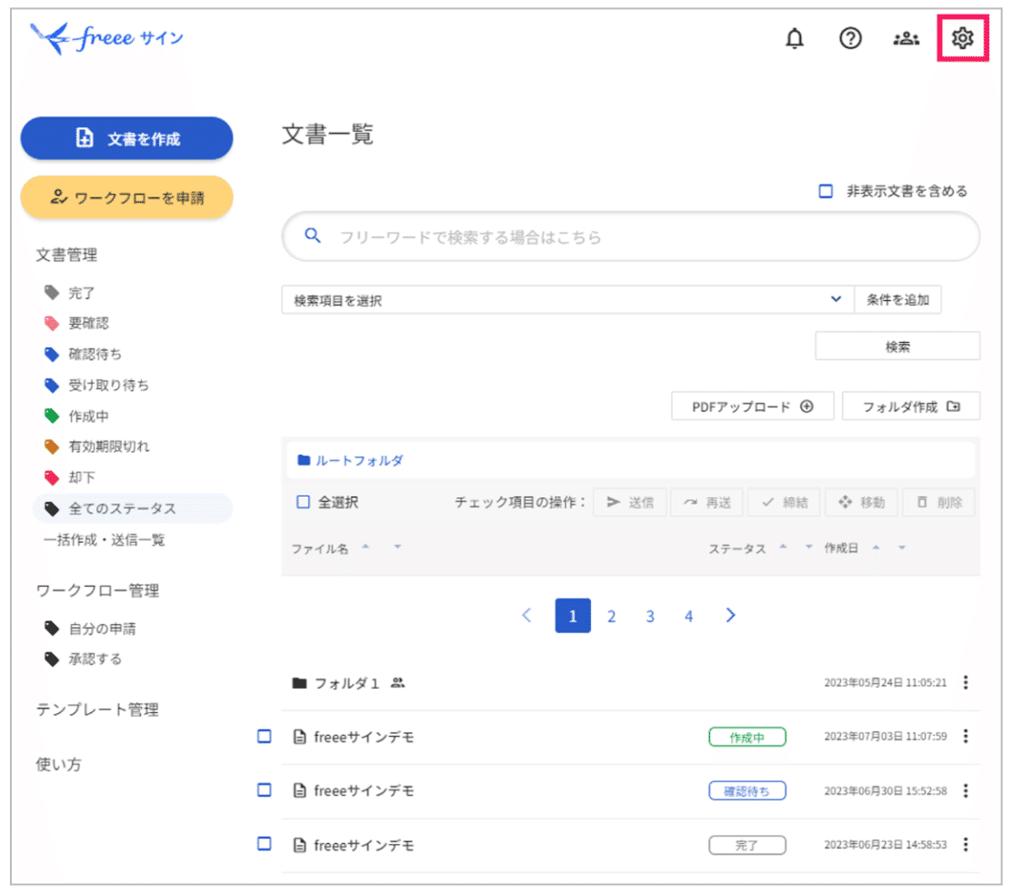Click the ワークフローを申請 button

click(x=126, y=197)
